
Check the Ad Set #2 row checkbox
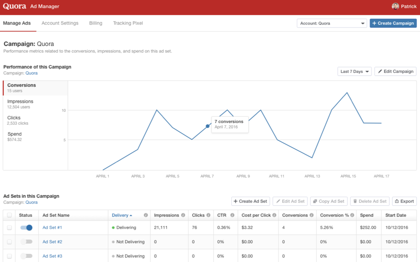[x=9, y=242]
